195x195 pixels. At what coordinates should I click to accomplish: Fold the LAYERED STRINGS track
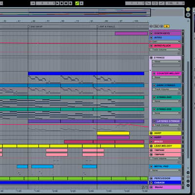154,121
